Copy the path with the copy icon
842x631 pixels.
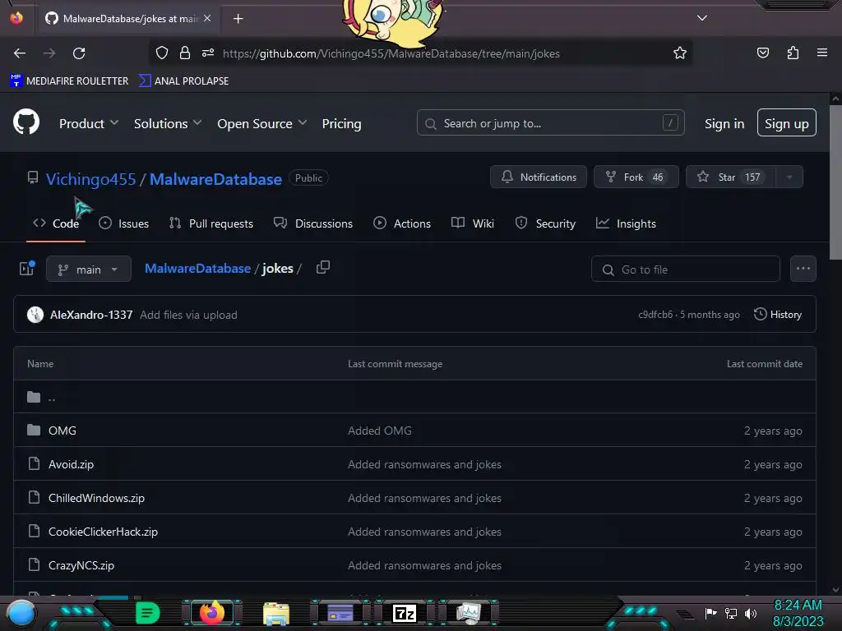coord(322,267)
